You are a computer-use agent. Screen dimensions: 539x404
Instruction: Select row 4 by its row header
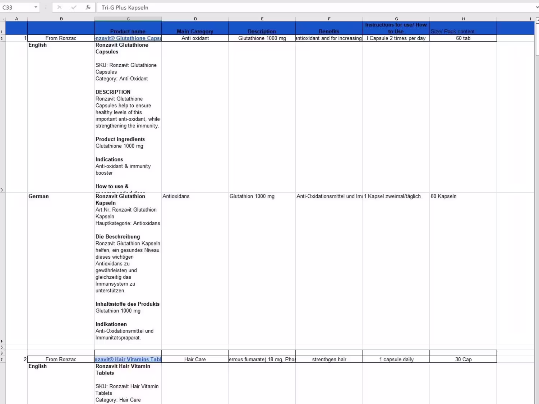[3, 268]
